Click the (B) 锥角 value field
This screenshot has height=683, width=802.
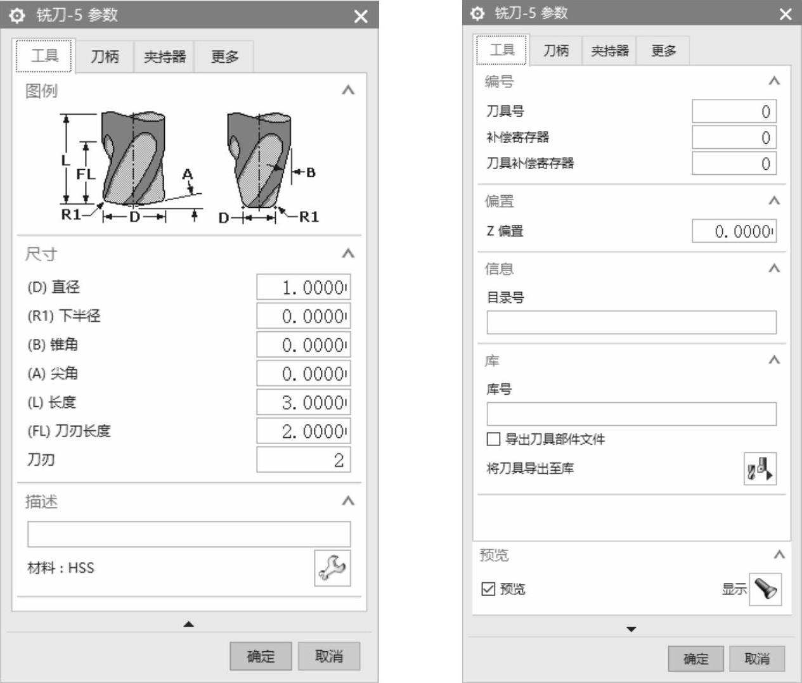point(304,345)
